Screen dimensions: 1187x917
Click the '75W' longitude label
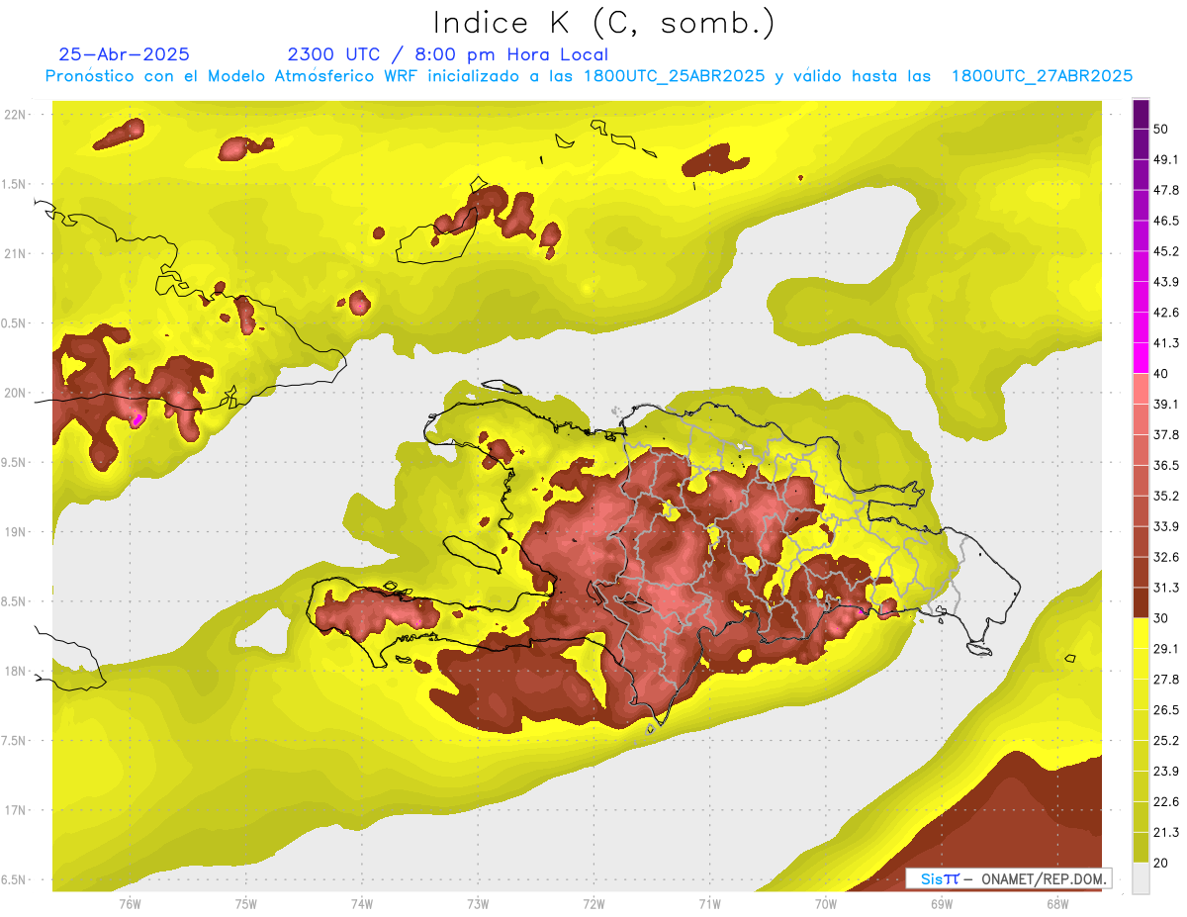tap(246, 904)
